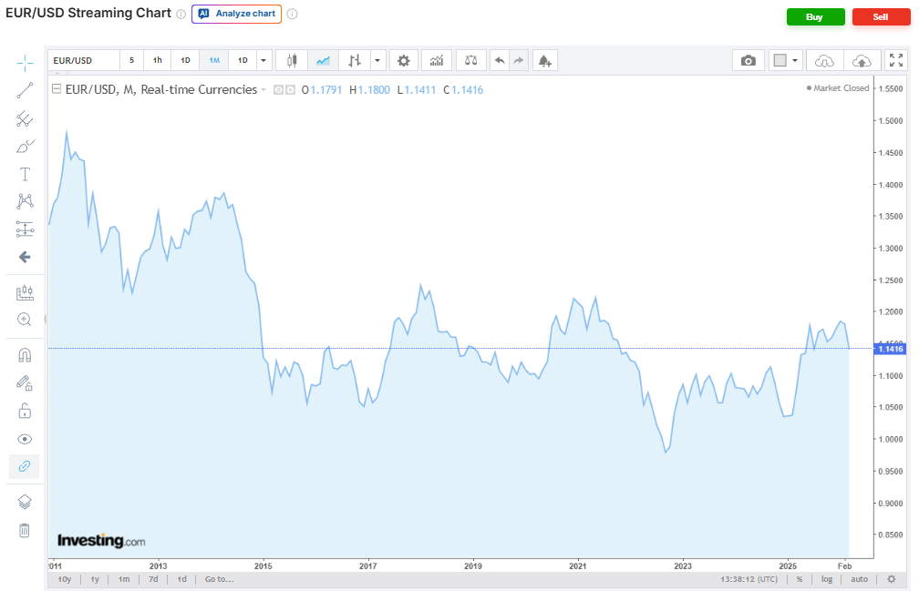Open the chart settings gear
This screenshot has height=591, width=919.
point(404,60)
